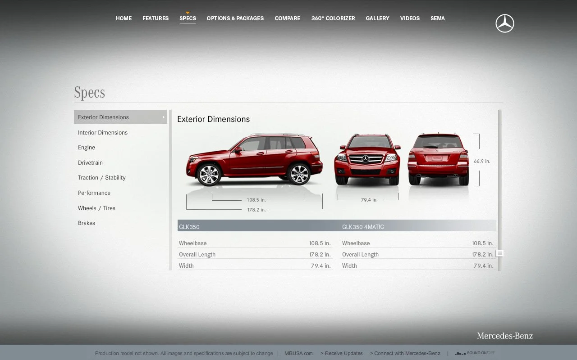Open the Drivetrain category
Screen dimensions: 577x360
tap(90, 163)
